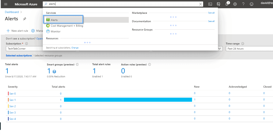Click the Change subscriptions link
Image resolution: width=273 pixels, height=134 pixels.
[x=75, y=48]
